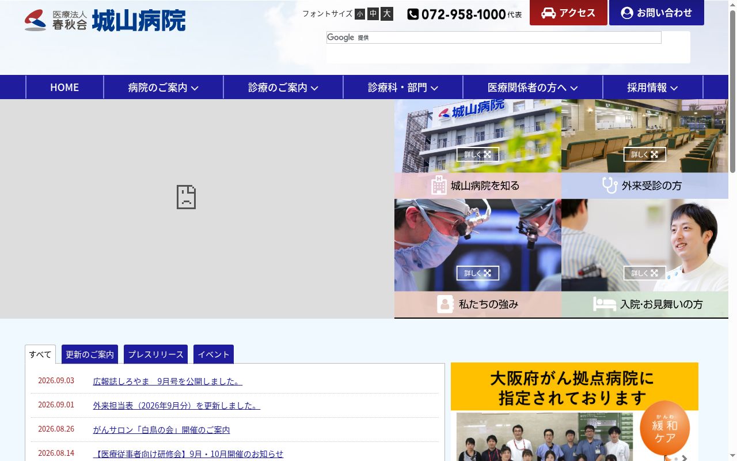This screenshot has height=461, width=737.
Task: Click 詳しく on the surgeon photo
Action: coord(478,273)
